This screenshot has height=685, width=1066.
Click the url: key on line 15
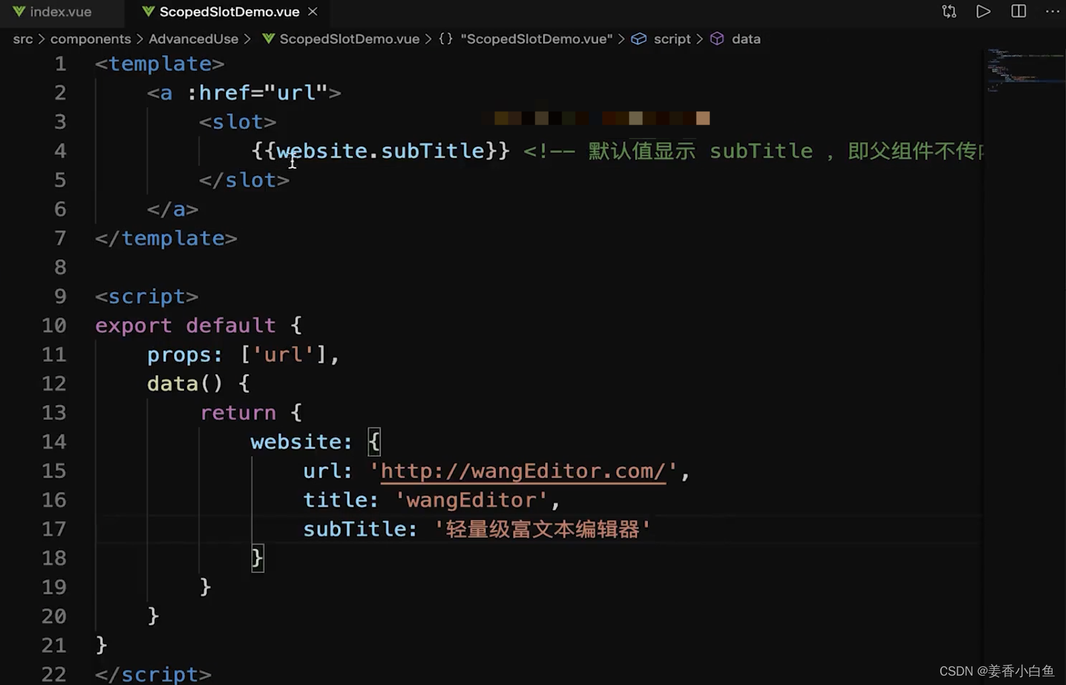click(x=327, y=471)
